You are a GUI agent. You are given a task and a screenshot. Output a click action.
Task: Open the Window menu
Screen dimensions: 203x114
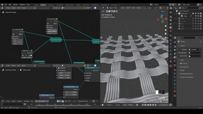point(22,4)
